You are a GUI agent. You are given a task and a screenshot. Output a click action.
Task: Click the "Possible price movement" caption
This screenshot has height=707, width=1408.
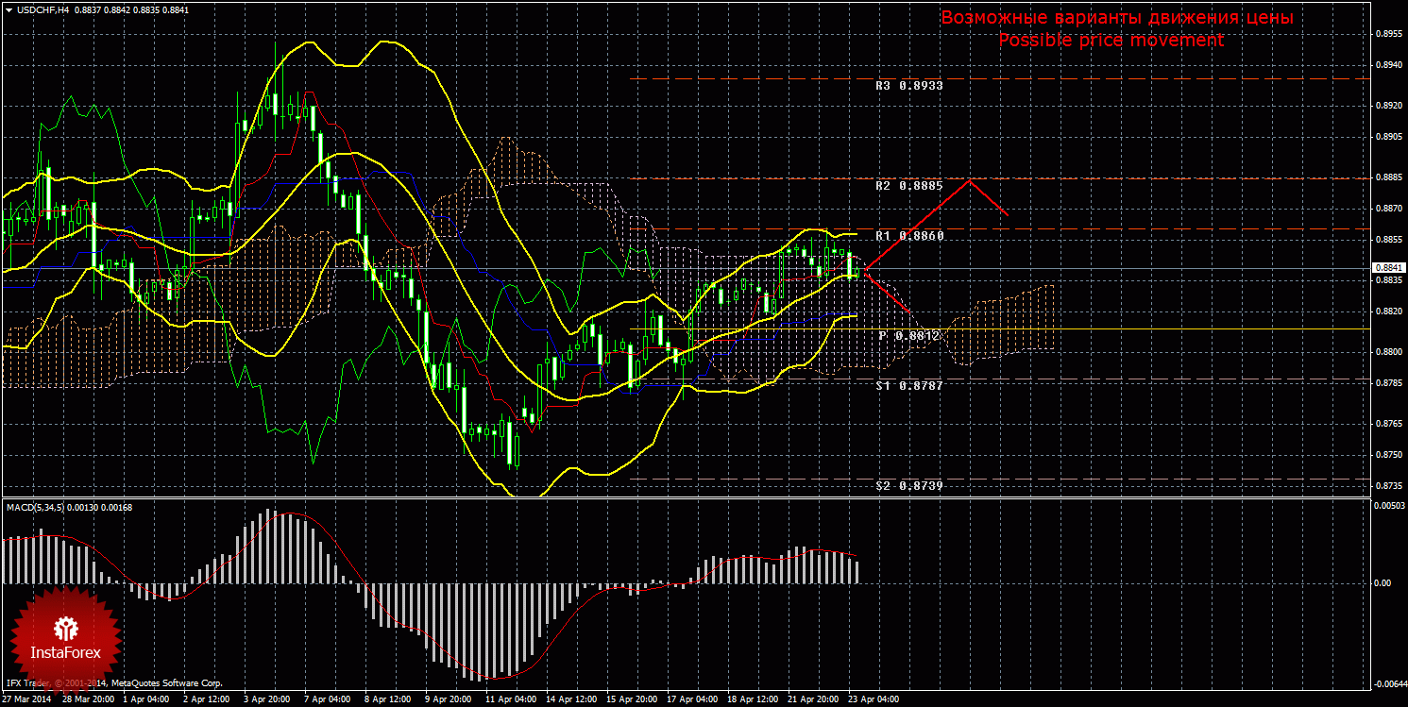point(1111,40)
